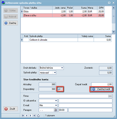Click the Valuty suma column header
The height and width of the screenshot is (119, 117).
(86, 36)
